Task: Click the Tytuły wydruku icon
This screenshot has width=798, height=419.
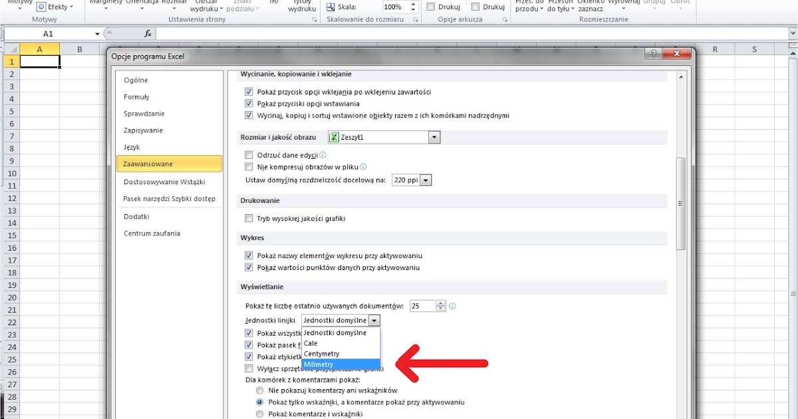Action: [301, 7]
